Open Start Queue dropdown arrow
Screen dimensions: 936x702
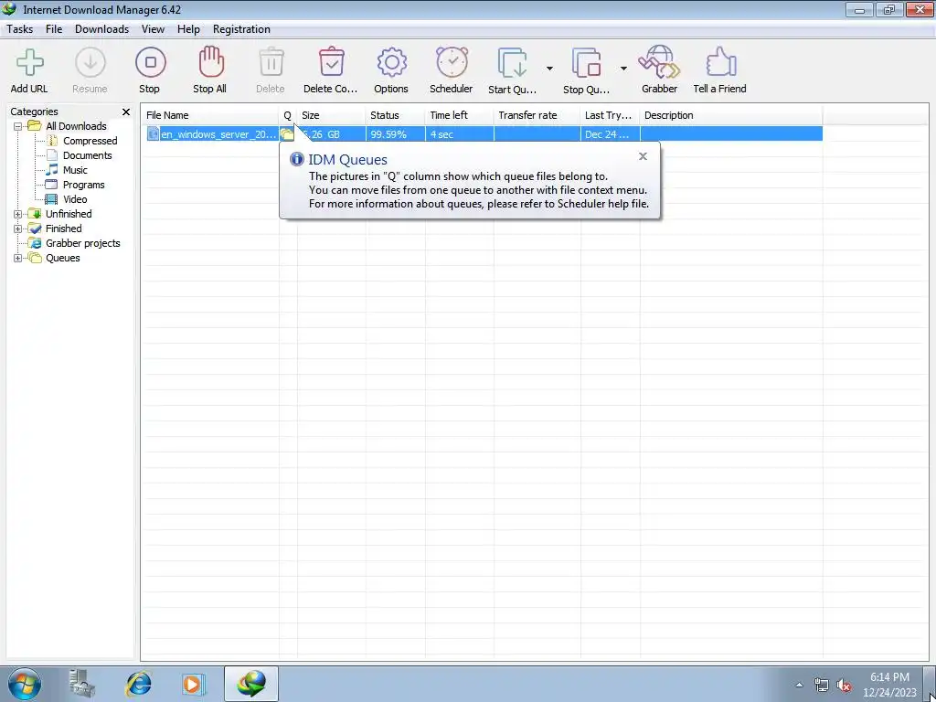tap(549, 69)
